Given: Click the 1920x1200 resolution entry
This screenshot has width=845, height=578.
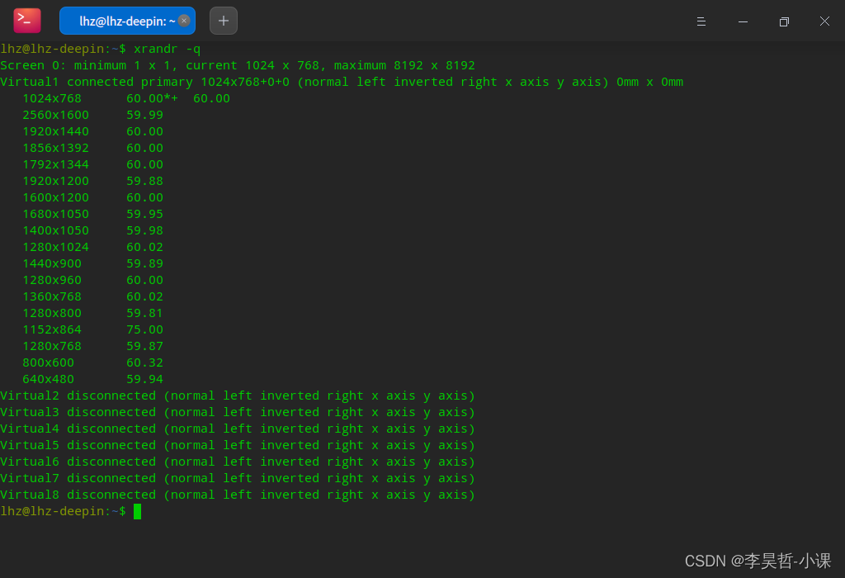Looking at the screenshot, I should click(x=55, y=181).
